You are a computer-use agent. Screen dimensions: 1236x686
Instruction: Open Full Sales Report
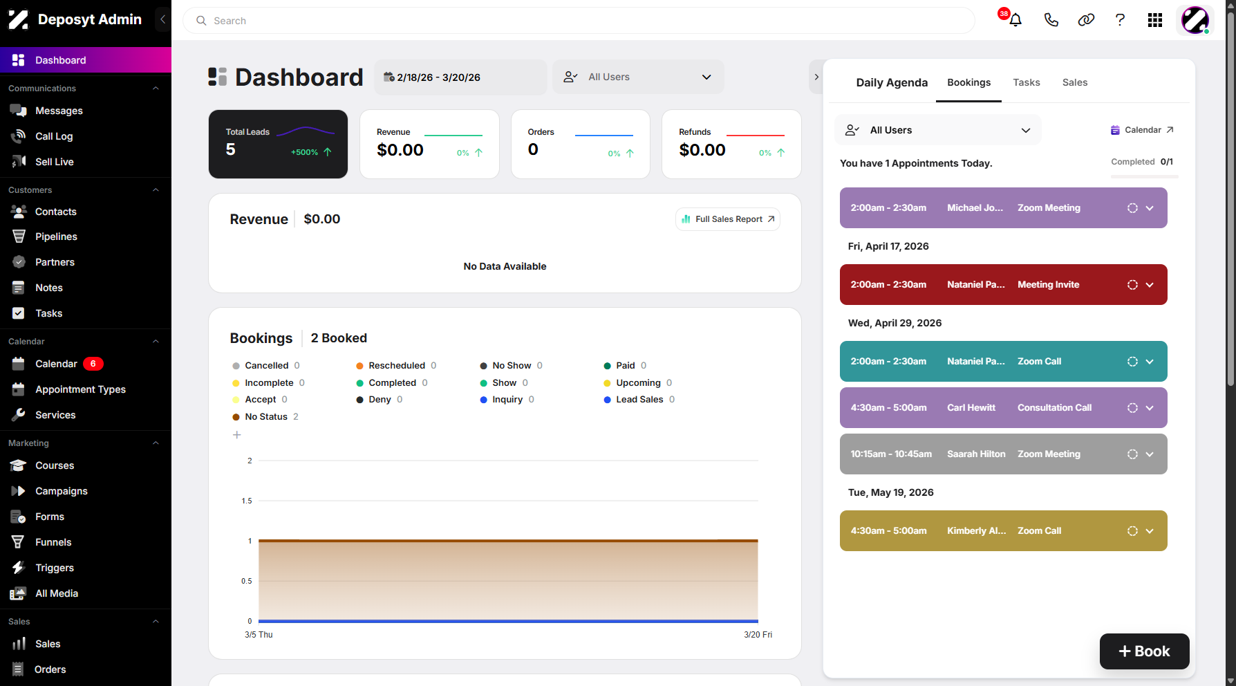[728, 219]
